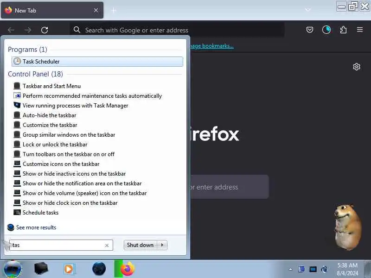Select the New Tab tab
The width and height of the screenshot is (371, 278).
click(x=52, y=10)
